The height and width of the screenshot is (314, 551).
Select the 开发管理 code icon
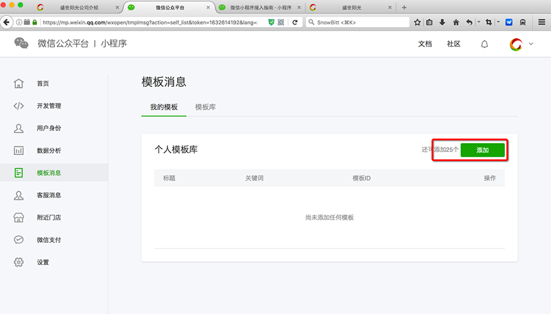click(18, 106)
